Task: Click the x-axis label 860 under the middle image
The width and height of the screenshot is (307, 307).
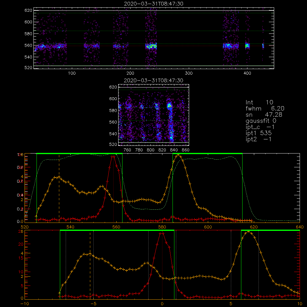Action: pyautogui.click(x=186, y=150)
